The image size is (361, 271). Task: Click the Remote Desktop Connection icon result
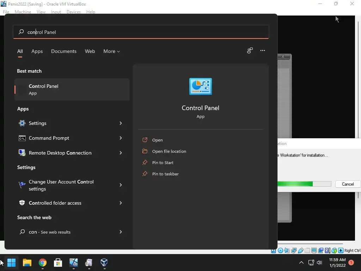coord(22,153)
